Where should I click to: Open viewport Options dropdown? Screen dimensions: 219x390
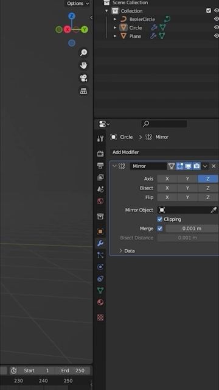tap(78, 4)
